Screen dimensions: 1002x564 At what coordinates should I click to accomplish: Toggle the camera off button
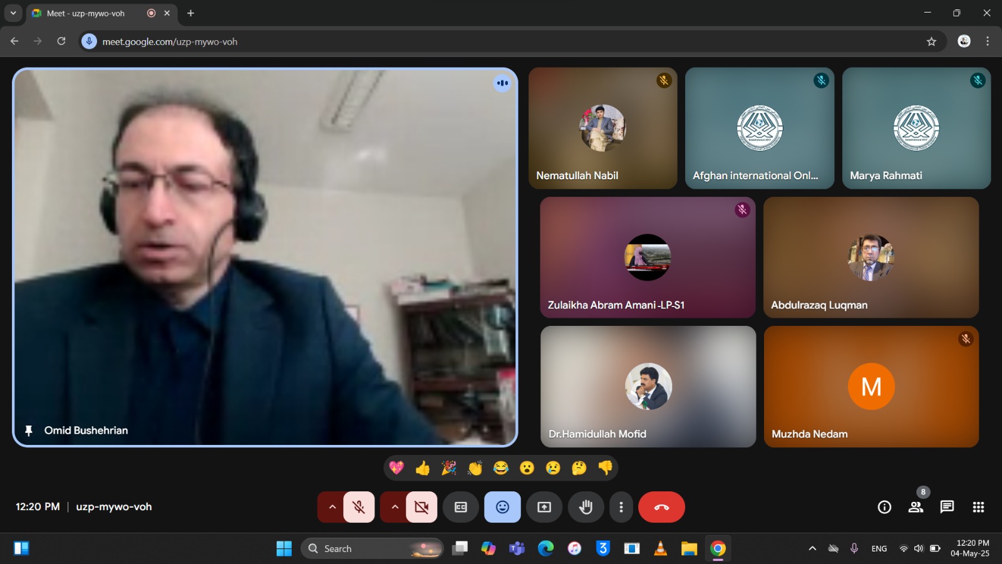click(x=421, y=507)
